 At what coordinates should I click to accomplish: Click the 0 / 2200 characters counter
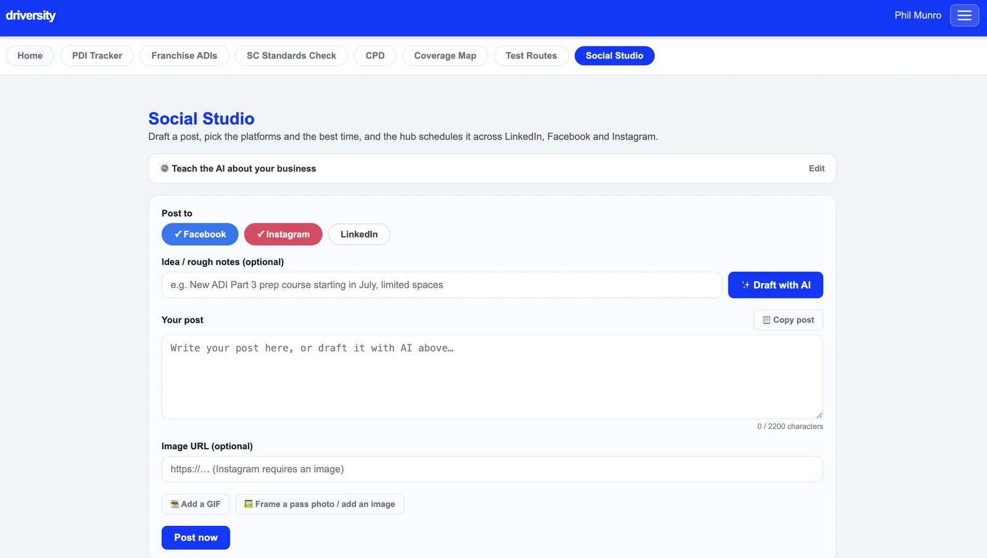coord(790,427)
